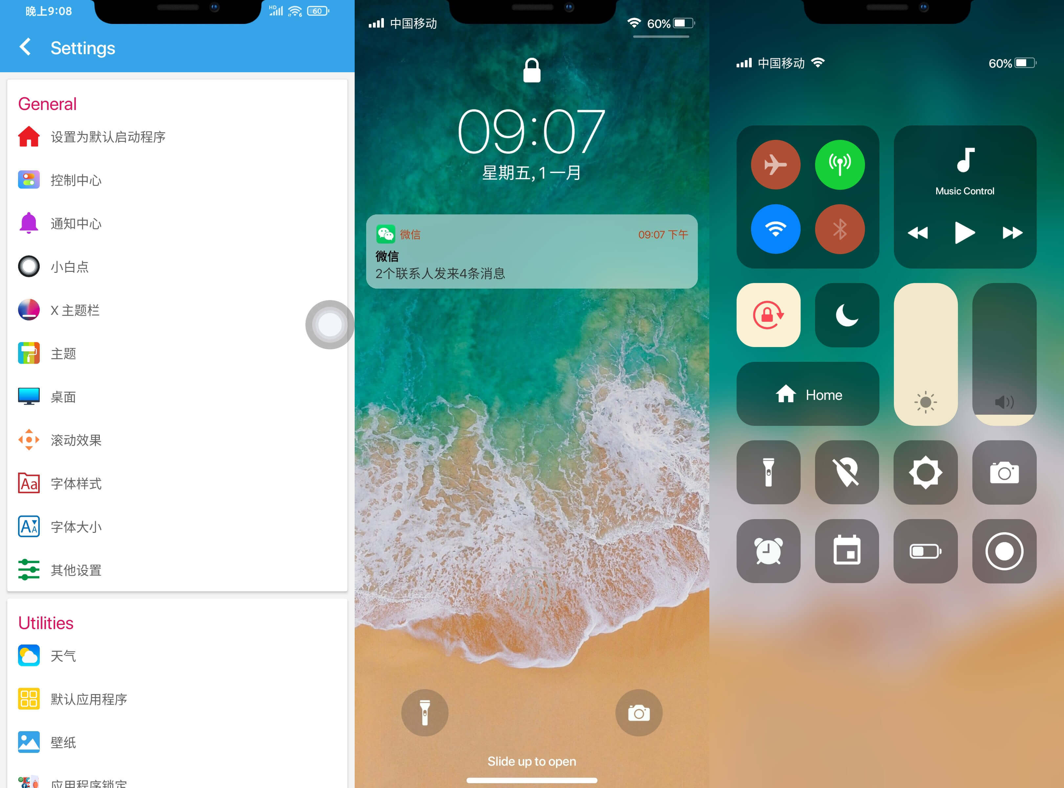The image size is (1064, 788).
Task: Toggle WiFi in Control Center
Action: 776,228
